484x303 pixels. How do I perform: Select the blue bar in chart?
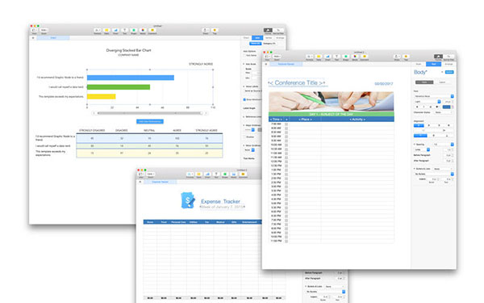pyautogui.click(x=131, y=78)
